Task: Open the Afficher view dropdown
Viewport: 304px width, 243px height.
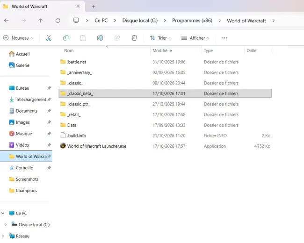Action: (195, 38)
